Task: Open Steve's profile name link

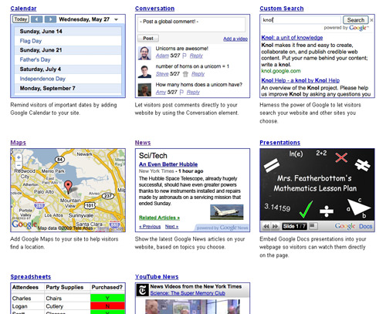Action: pos(162,74)
